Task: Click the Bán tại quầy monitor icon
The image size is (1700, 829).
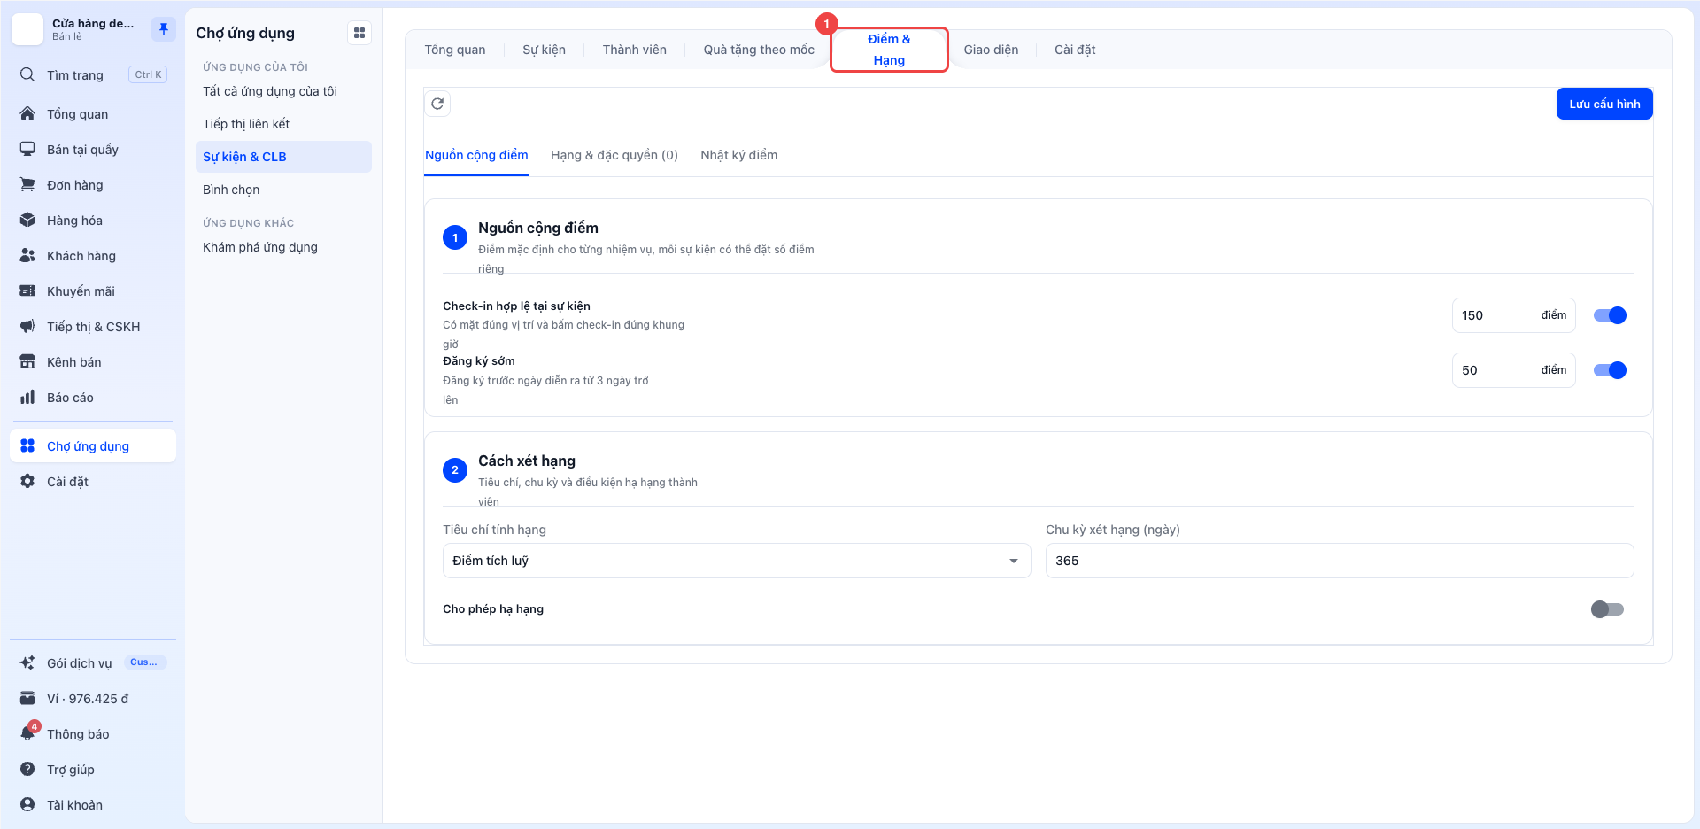Action: coord(27,149)
